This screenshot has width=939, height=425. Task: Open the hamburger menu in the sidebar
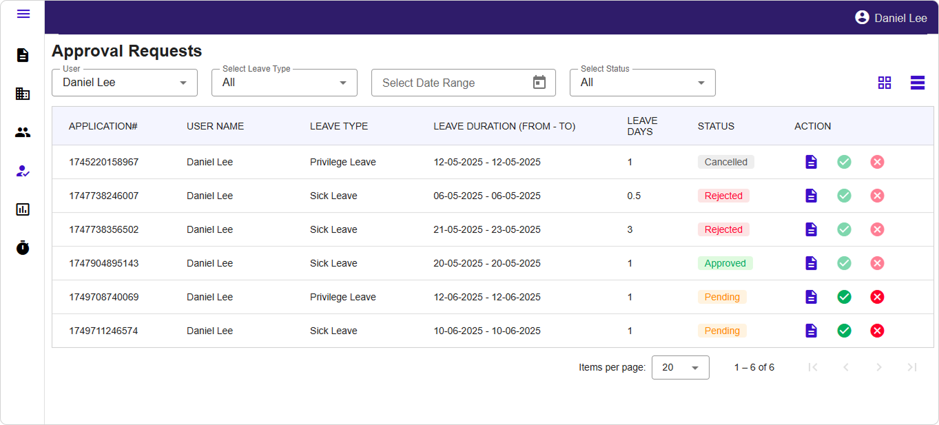click(x=23, y=14)
